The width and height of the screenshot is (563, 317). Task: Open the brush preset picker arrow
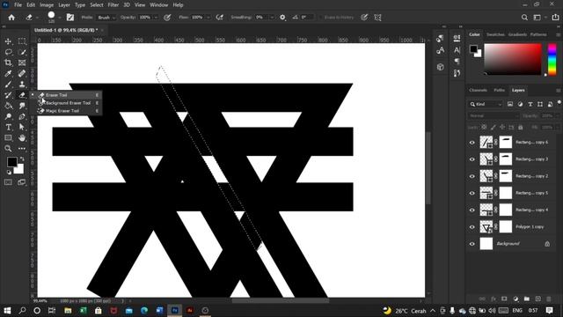pyautogui.click(x=59, y=18)
